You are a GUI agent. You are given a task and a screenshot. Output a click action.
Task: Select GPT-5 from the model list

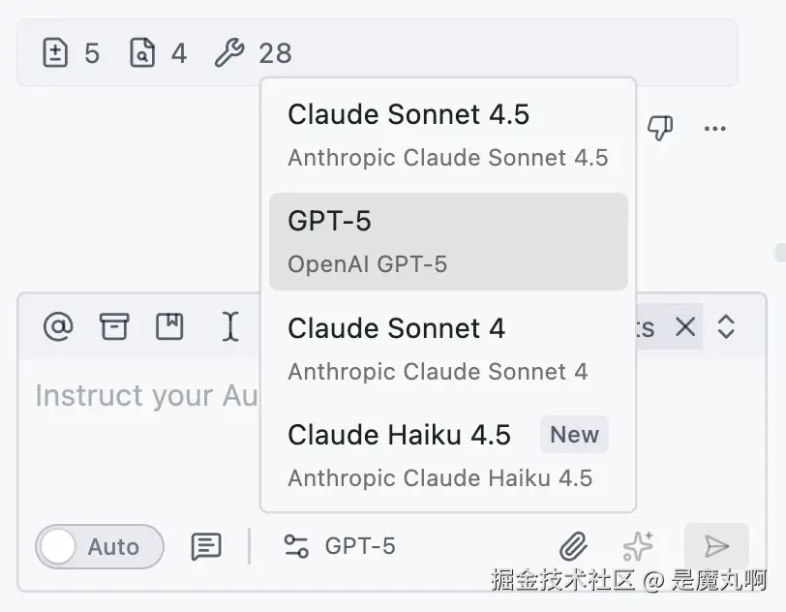pyautogui.click(x=448, y=240)
